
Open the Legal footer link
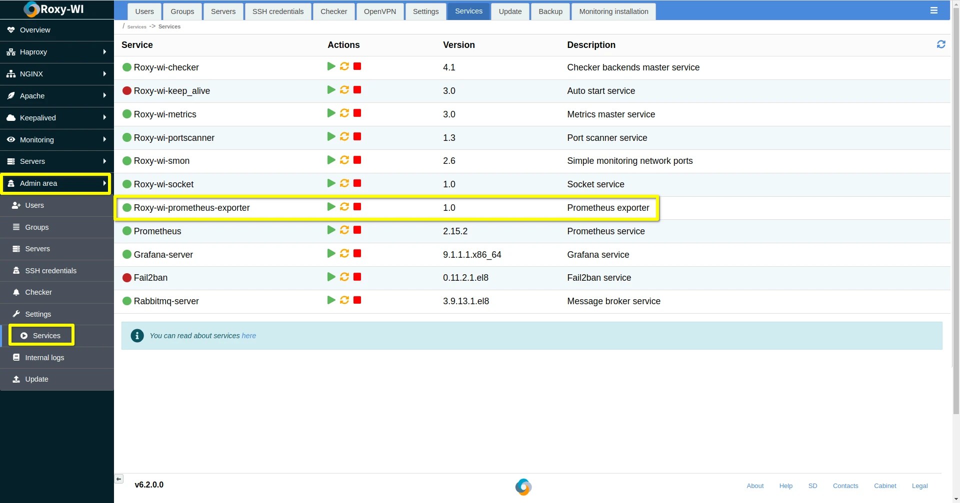pyautogui.click(x=919, y=486)
